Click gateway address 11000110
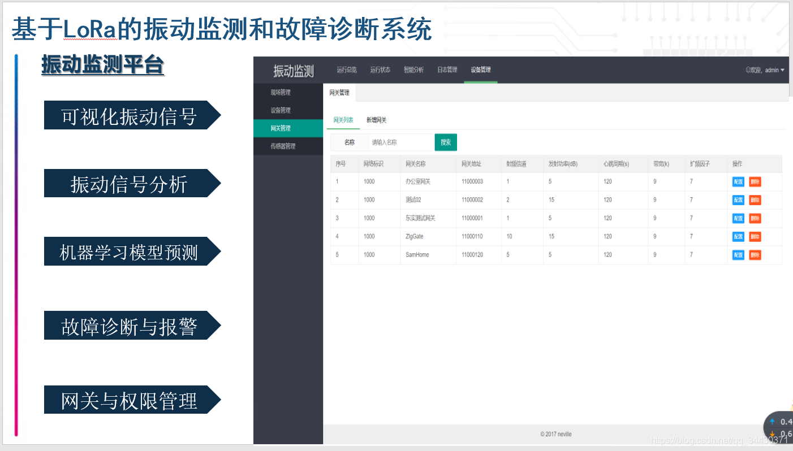The width and height of the screenshot is (793, 451). pyautogui.click(x=472, y=236)
